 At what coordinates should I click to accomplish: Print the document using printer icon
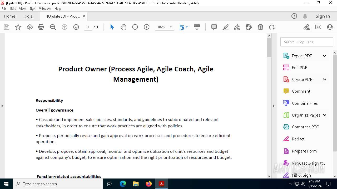click(x=41, y=27)
